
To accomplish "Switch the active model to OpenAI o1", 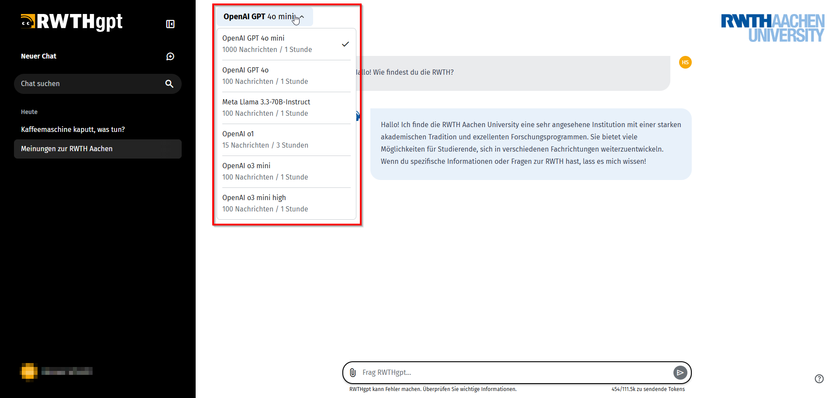I will tap(265, 139).
